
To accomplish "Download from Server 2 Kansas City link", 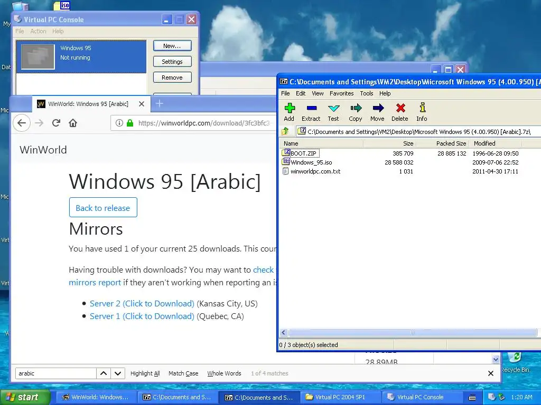I will coord(142,303).
